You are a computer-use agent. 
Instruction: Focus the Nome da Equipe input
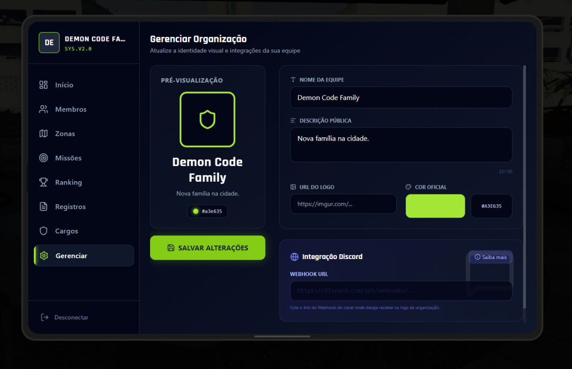(401, 98)
